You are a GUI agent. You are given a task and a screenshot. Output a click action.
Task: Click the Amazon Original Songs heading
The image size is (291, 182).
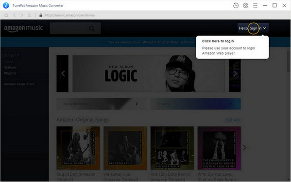83,120
